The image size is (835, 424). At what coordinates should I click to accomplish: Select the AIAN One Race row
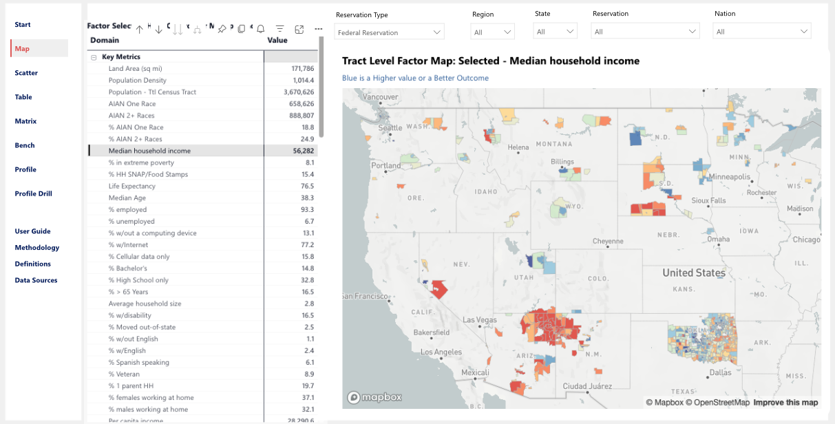click(202, 104)
